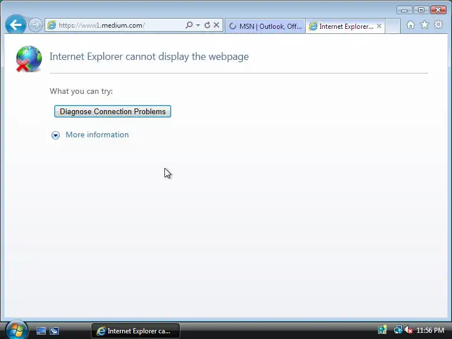Close the Internet Explorer window

(438, 10)
